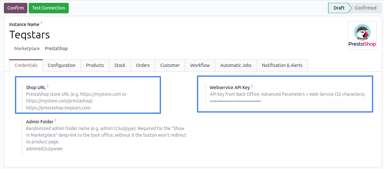Click the Webservice API Key label
384x169 pixels.
[x=230, y=88]
